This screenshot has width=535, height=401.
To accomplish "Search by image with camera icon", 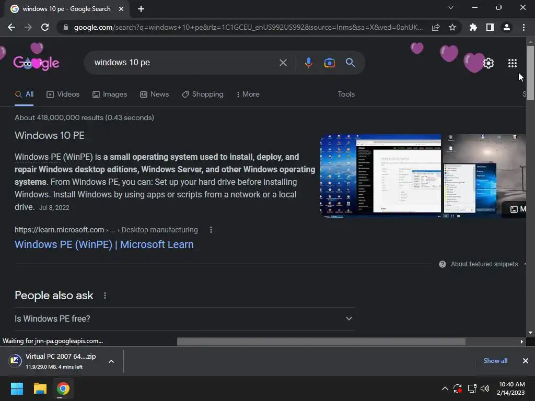I will pyautogui.click(x=330, y=63).
